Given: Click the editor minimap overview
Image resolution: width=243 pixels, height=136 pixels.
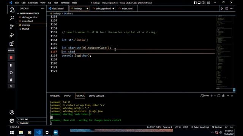Looking at the screenshot, I should pos(224,52).
